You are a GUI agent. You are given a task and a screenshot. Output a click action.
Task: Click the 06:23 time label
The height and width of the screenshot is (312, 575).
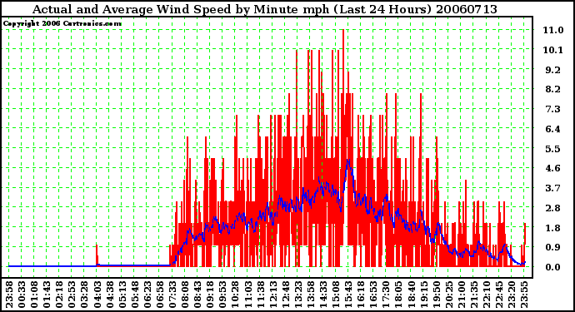(147, 295)
